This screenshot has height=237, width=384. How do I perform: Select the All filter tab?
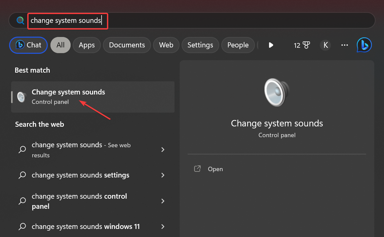tap(61, 45)
